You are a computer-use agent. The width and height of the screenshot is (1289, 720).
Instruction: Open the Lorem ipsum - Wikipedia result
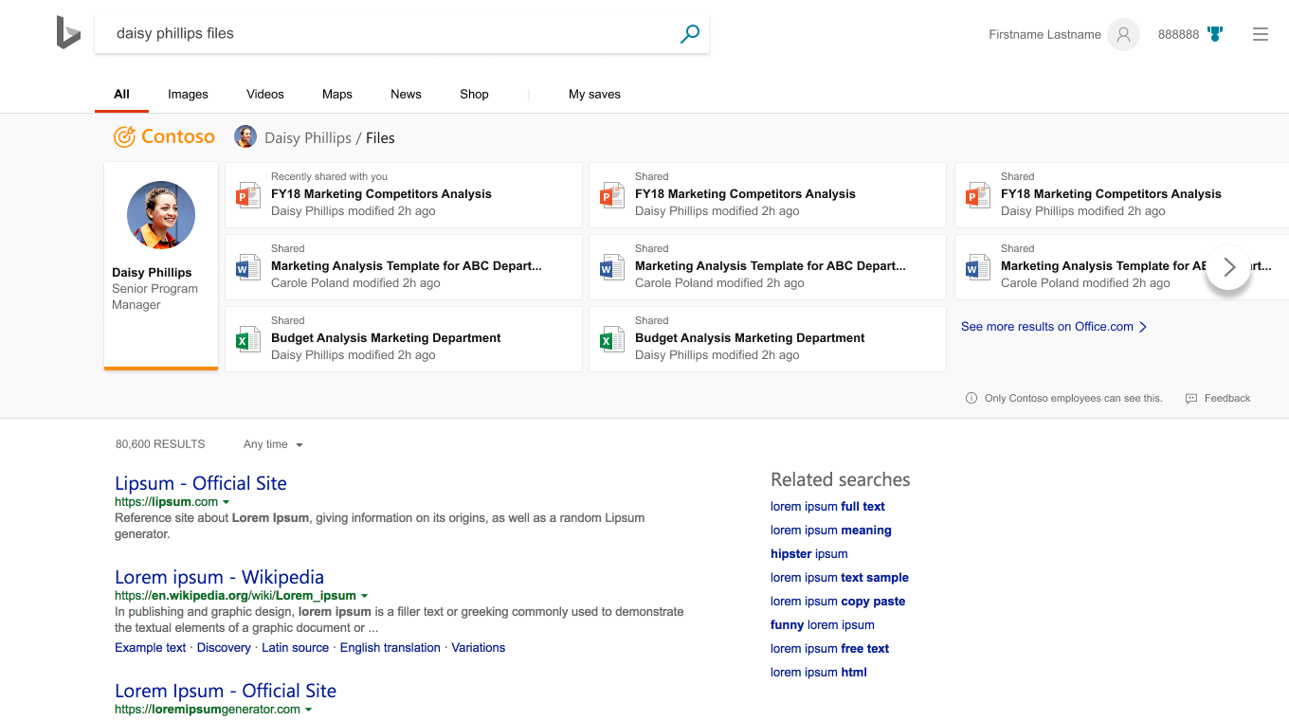[x=219, y=577]
